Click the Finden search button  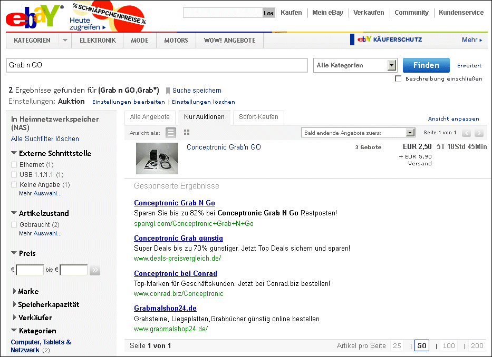pos(426,65)
